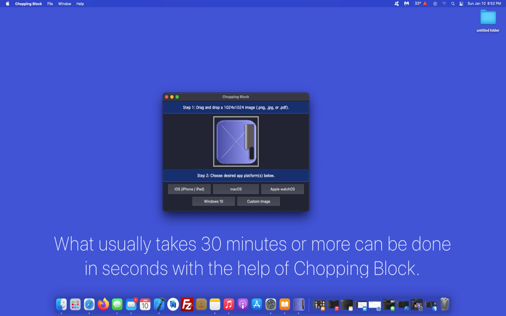Click the Chopping Block icon in the Dock

[299, 304]
